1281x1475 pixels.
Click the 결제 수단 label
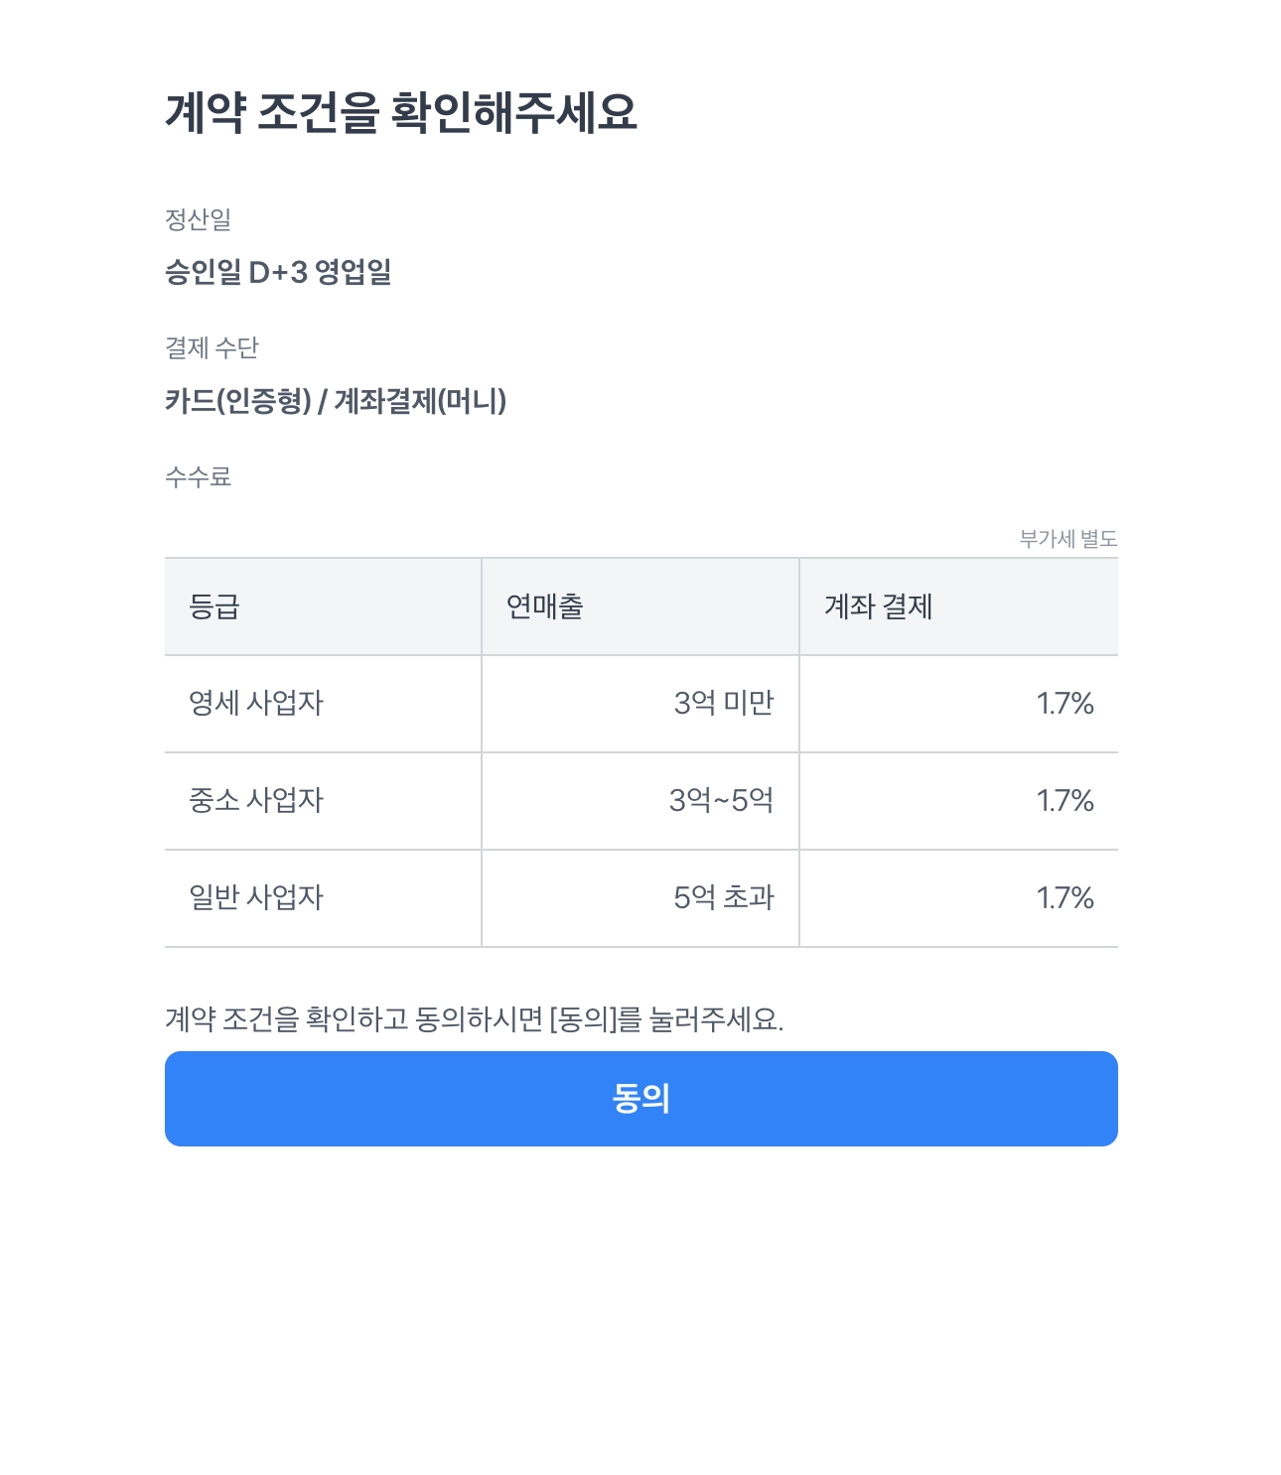coord(212,348)
